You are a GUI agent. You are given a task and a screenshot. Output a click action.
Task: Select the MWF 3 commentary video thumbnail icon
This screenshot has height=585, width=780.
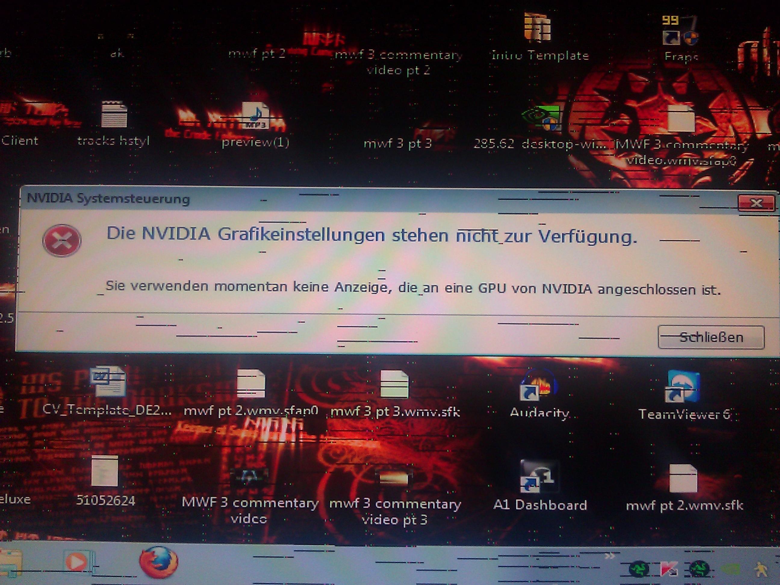point(249,477)
